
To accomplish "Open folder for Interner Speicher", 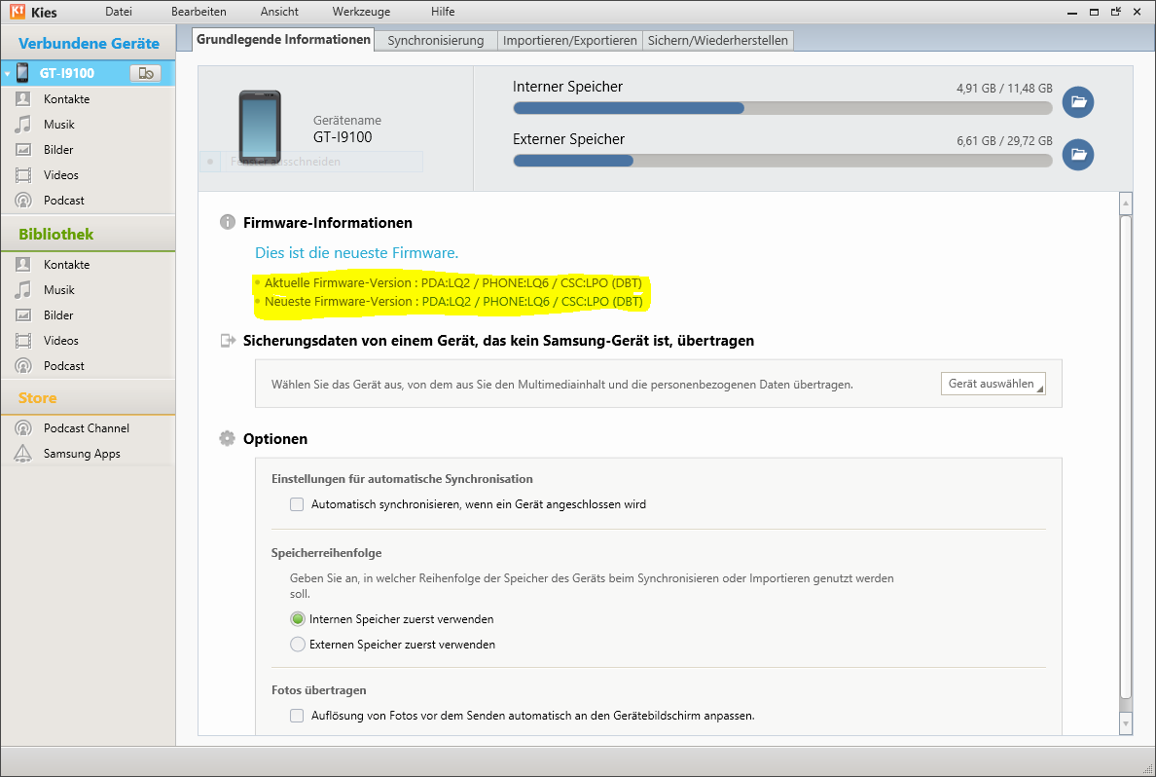I will [1078, 102].
